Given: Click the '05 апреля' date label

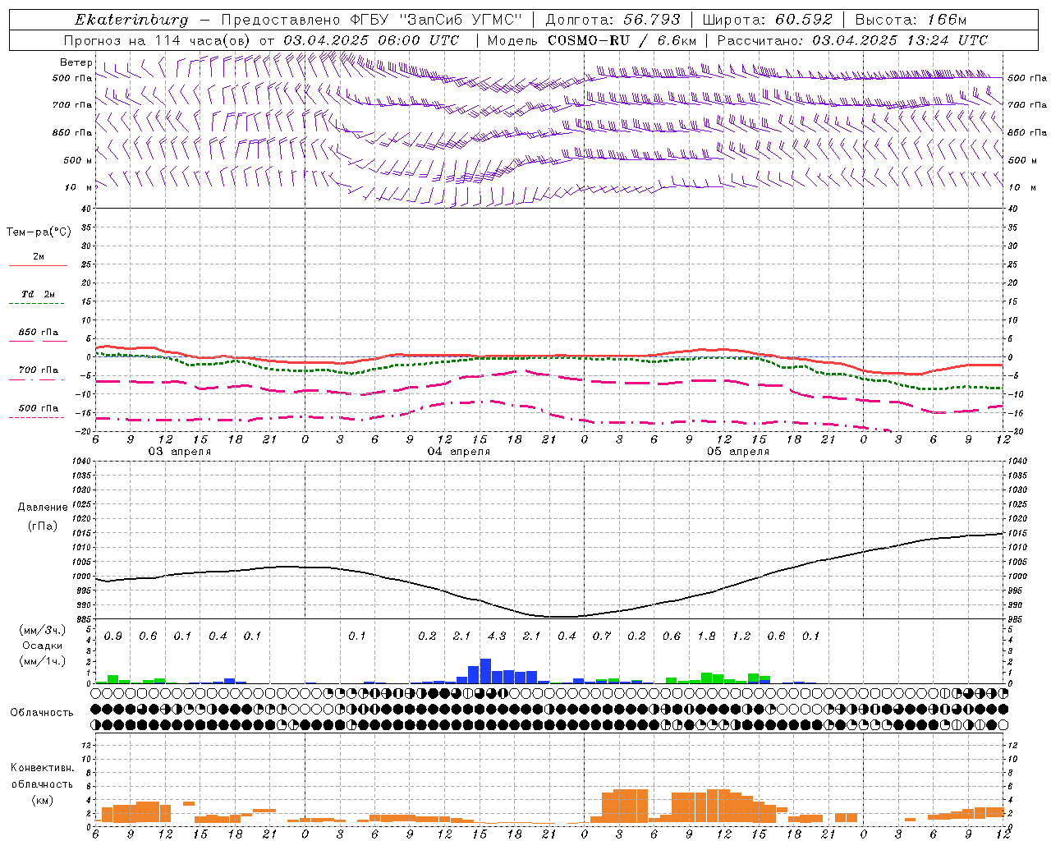Looking at the screenshot, I should pos(737,452).
